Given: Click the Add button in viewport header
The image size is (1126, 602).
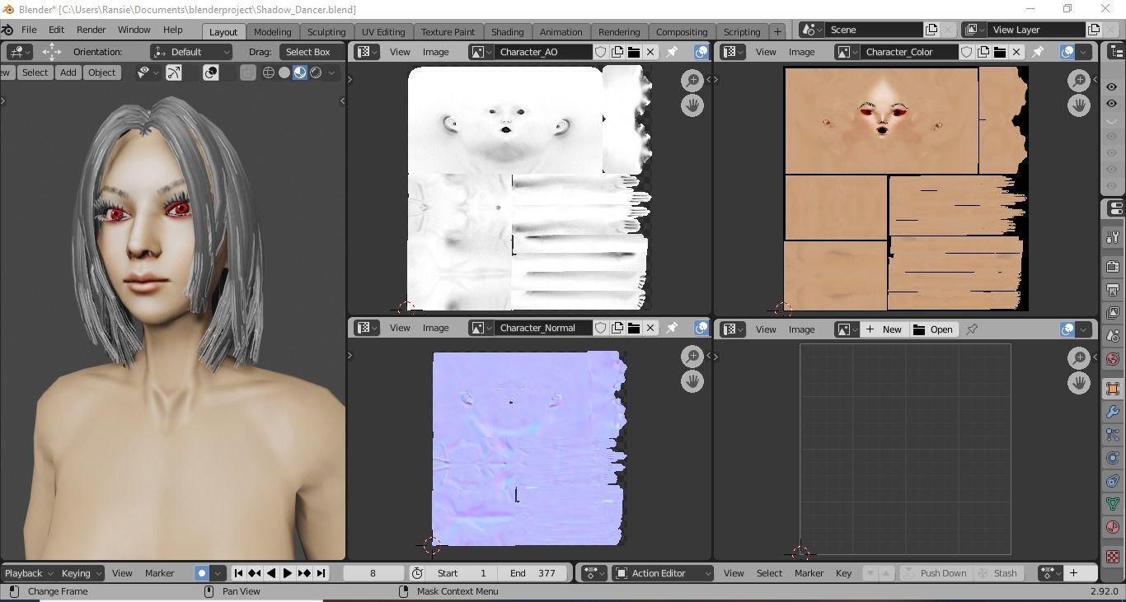Looking at the screenshot, I should (68, 72).
